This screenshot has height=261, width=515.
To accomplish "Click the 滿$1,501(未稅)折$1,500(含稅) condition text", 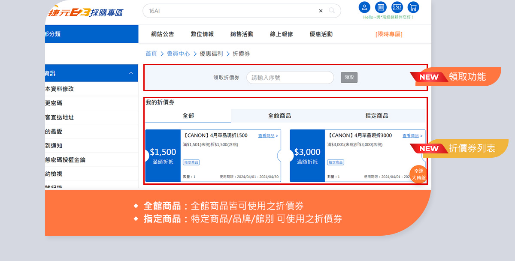I will click(x=211, y=144).
